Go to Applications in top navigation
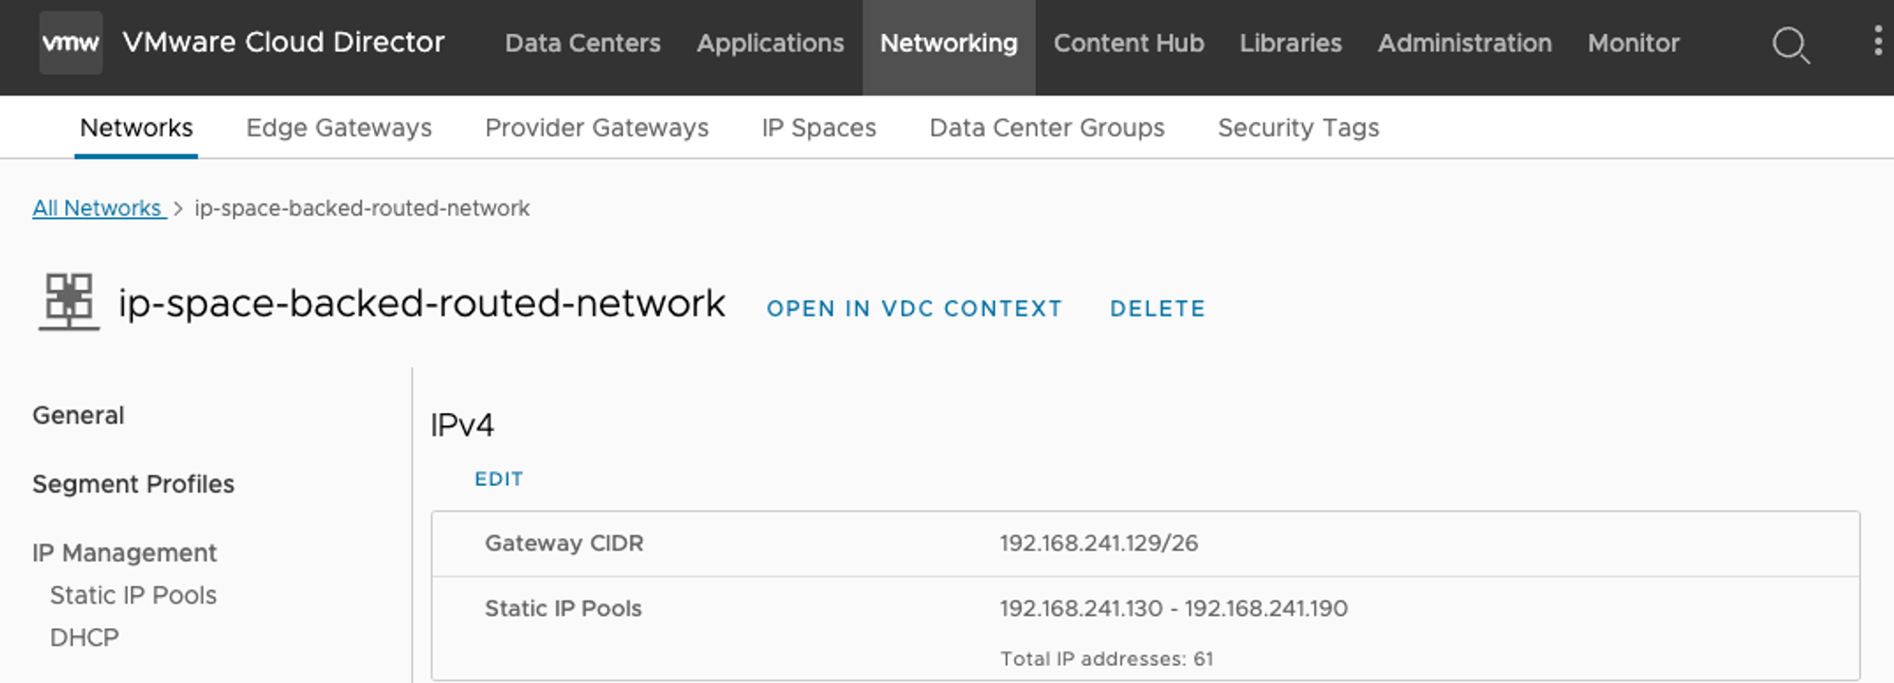 (770, 44)
